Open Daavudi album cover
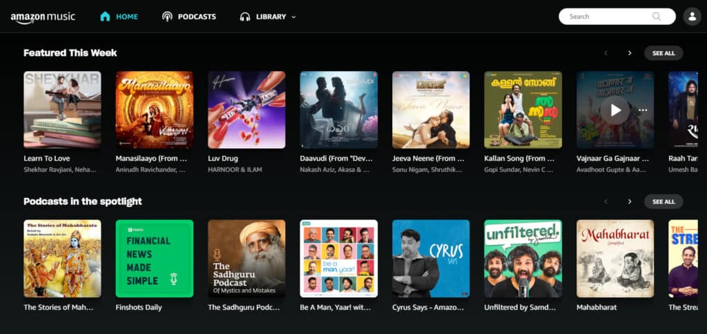The image size is (707, 334). [339, 110]
